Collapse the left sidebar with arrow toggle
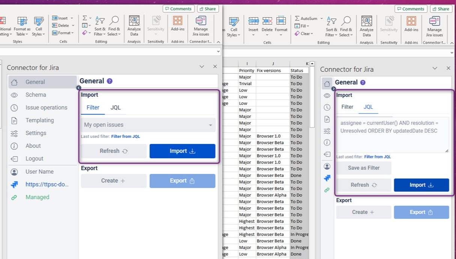 [x=78, y=88]
